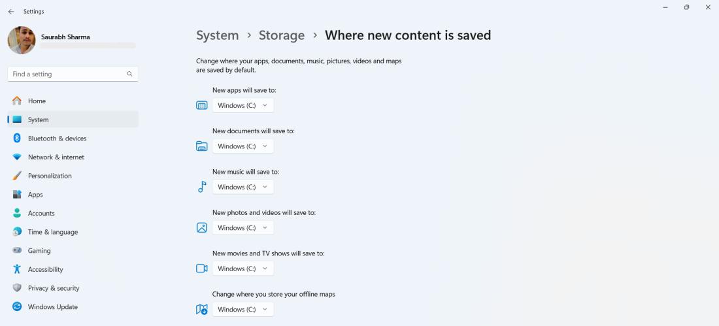Image resolution: width=719 pixels, height=326 pixels.
Task: Open the New apps save location dropdown
Action: (x=243, y=105)
